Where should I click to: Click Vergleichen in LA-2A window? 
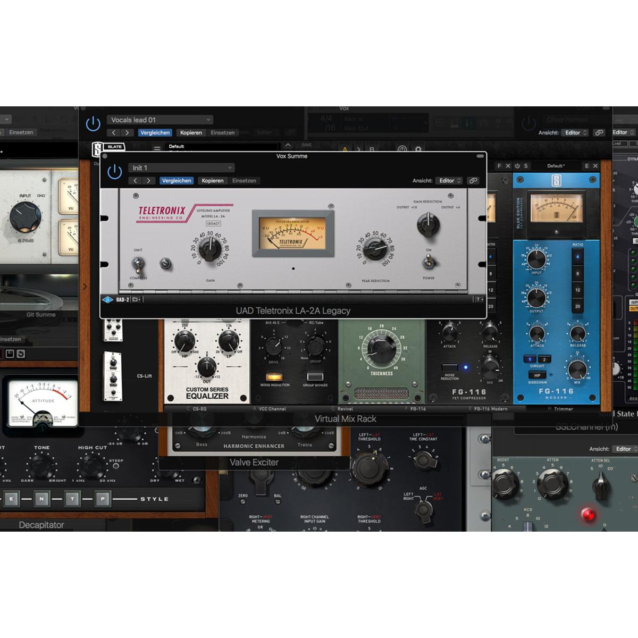(177, 181)
